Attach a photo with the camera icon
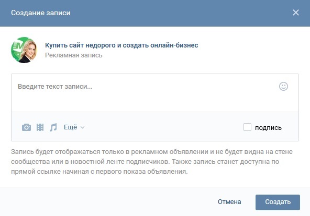 [26, 127]
